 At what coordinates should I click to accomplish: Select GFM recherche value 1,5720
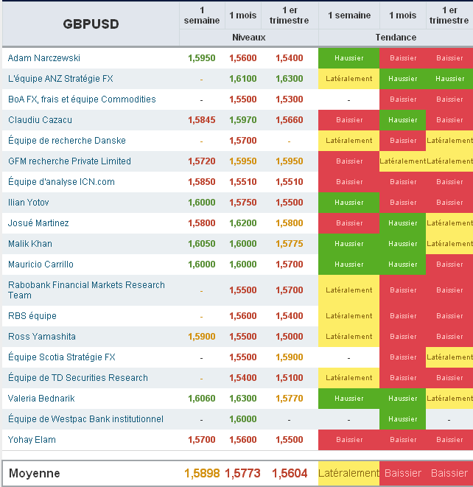point(202,161)
